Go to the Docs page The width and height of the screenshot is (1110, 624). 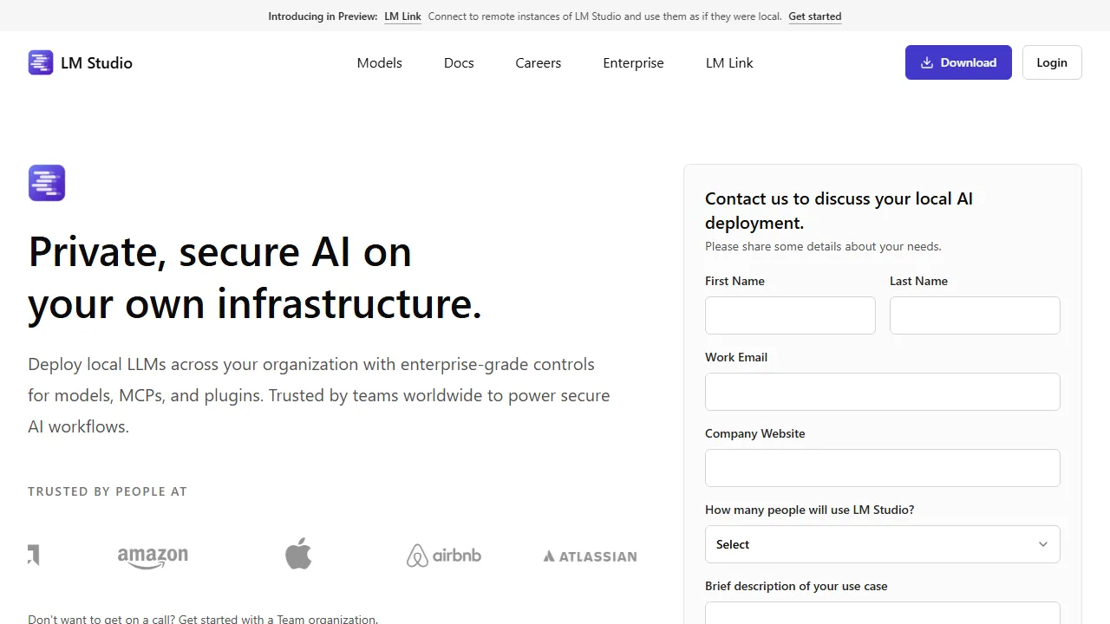(459, 62)
